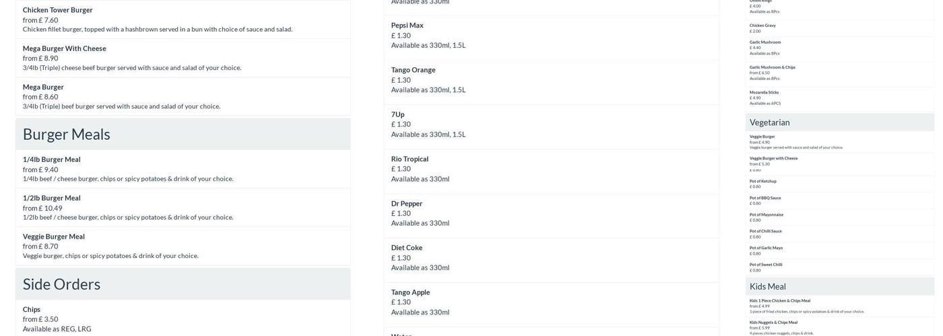Open the Burger Meals section header
Viewport: 943px width, 336px height.
point(67,134)
